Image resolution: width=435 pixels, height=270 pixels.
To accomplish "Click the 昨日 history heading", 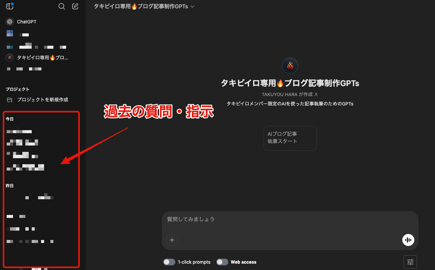I will (x=10, y=186).
